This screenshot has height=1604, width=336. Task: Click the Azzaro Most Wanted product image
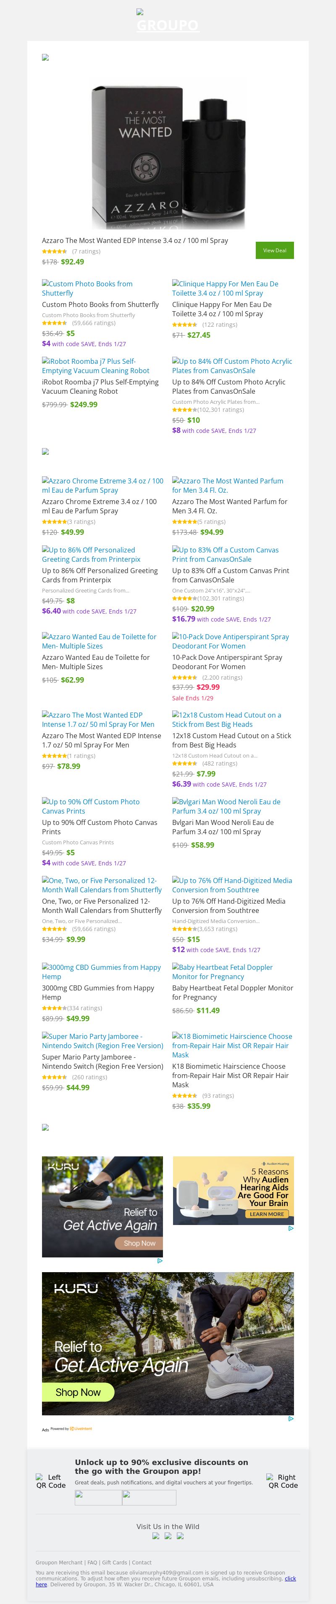[168, 155]
